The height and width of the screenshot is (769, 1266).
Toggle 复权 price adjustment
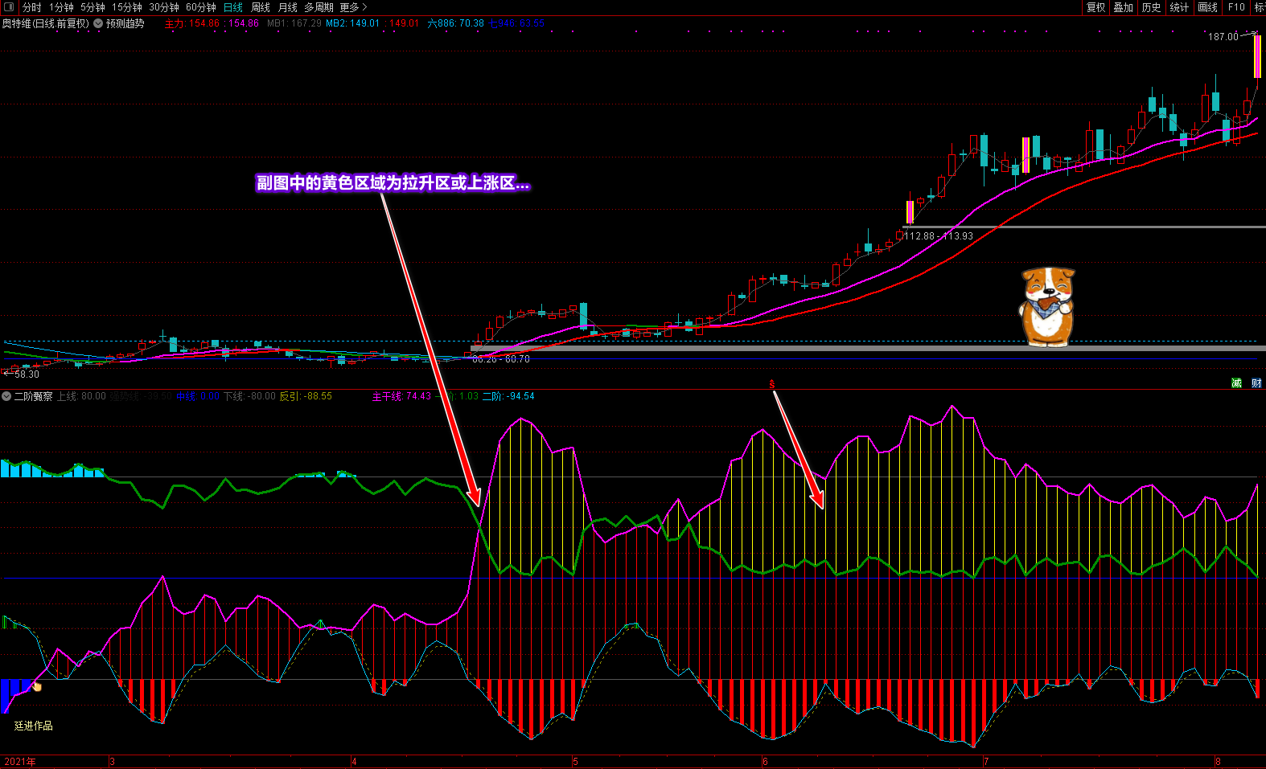1095,7
